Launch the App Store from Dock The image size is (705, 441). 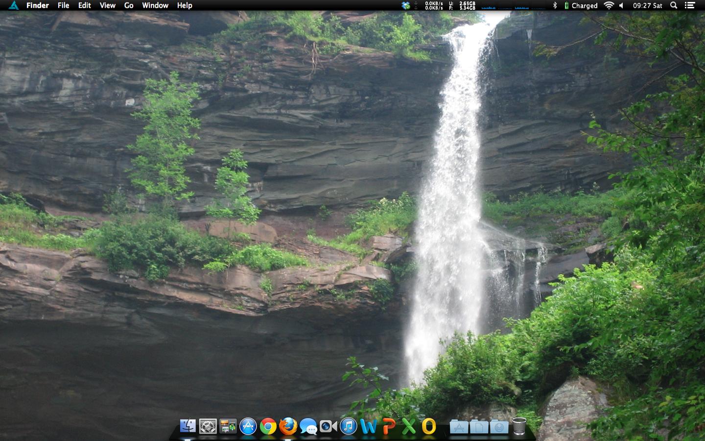coord(248,426)
